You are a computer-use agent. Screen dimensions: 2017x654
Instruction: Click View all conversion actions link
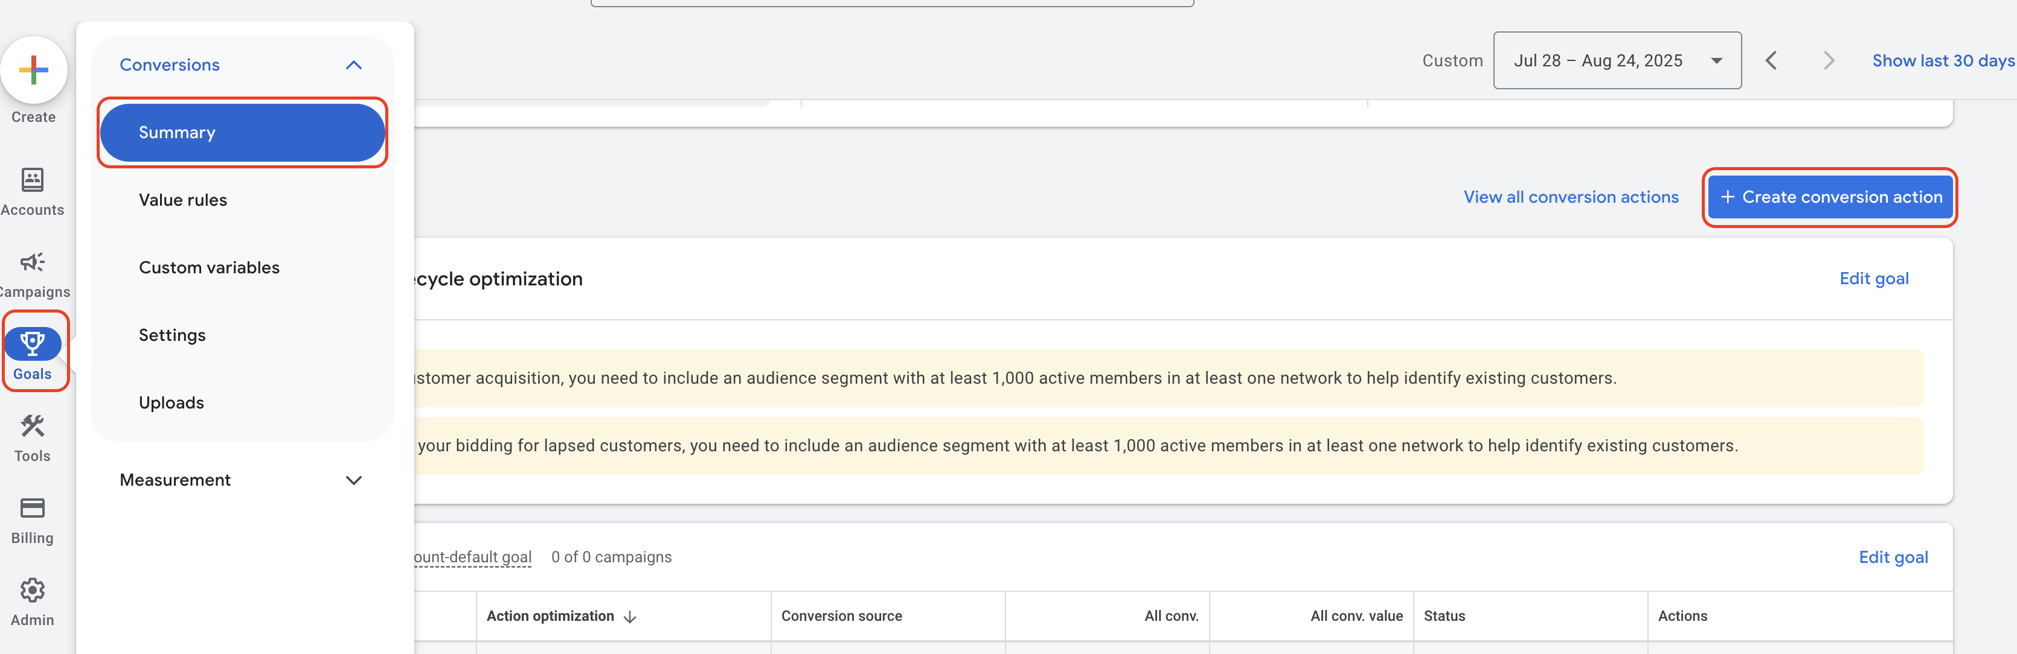point(1571,197)
